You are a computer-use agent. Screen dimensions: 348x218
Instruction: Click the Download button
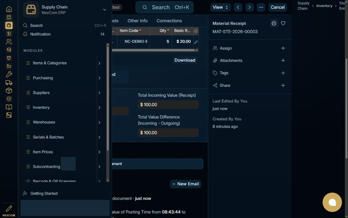click(185, 60)
